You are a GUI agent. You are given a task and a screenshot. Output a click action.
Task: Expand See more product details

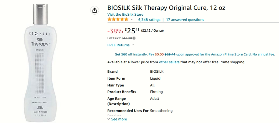click(117, 119)
